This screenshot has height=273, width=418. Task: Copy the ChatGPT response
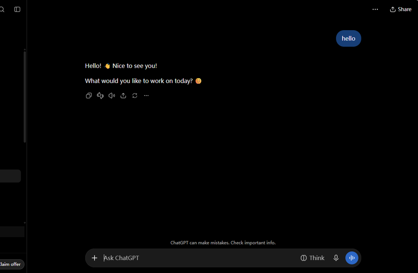tap(89, 96)
